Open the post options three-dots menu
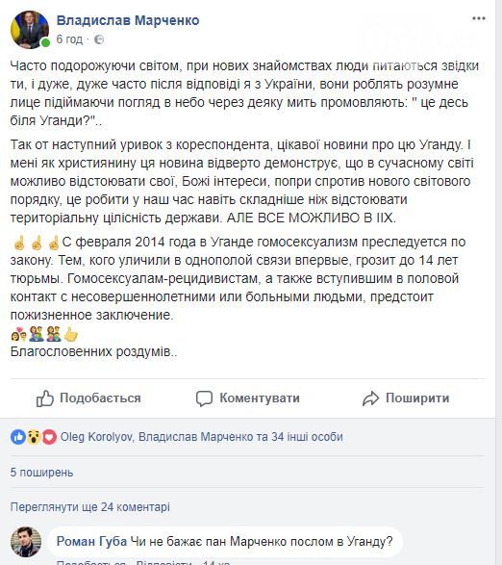This screenshot has height=565, width=502. coord(479,18)
